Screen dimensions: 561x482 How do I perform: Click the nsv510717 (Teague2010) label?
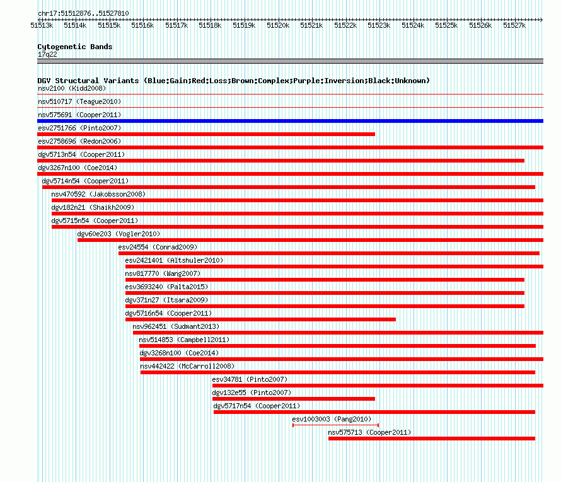[79, 101]
